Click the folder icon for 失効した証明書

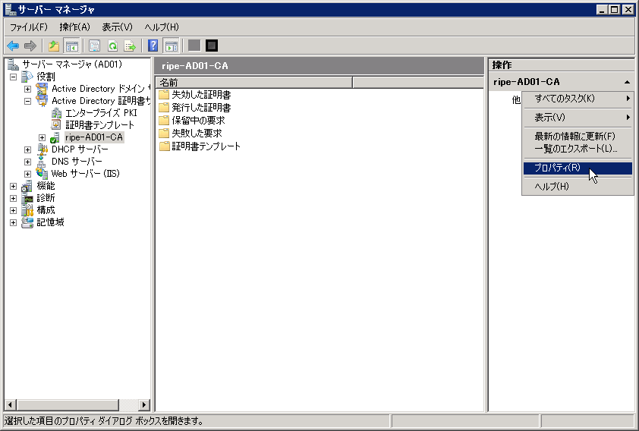[164, 95]
